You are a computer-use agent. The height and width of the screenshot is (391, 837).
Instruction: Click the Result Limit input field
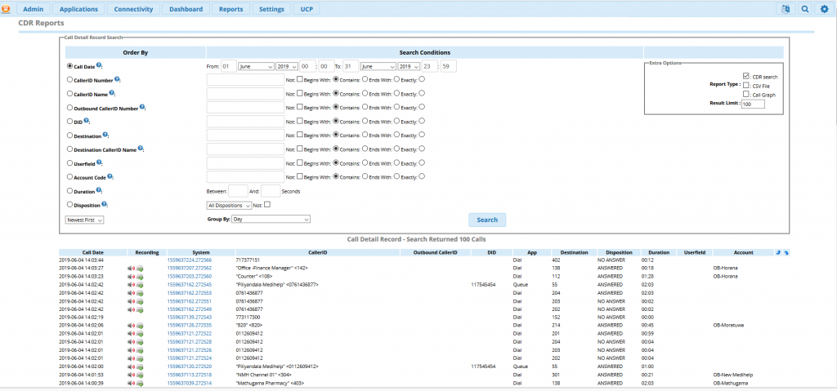tap(753, 104)
